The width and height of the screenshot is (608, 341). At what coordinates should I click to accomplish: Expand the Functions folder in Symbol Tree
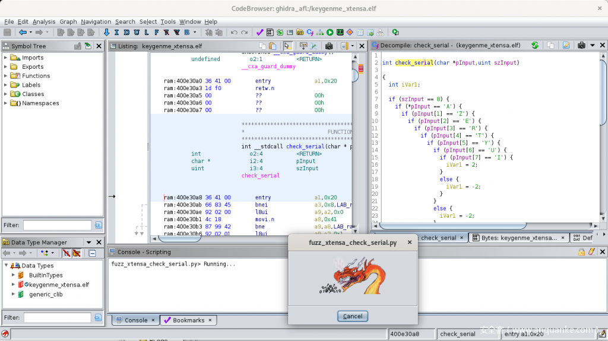(6, 76)
